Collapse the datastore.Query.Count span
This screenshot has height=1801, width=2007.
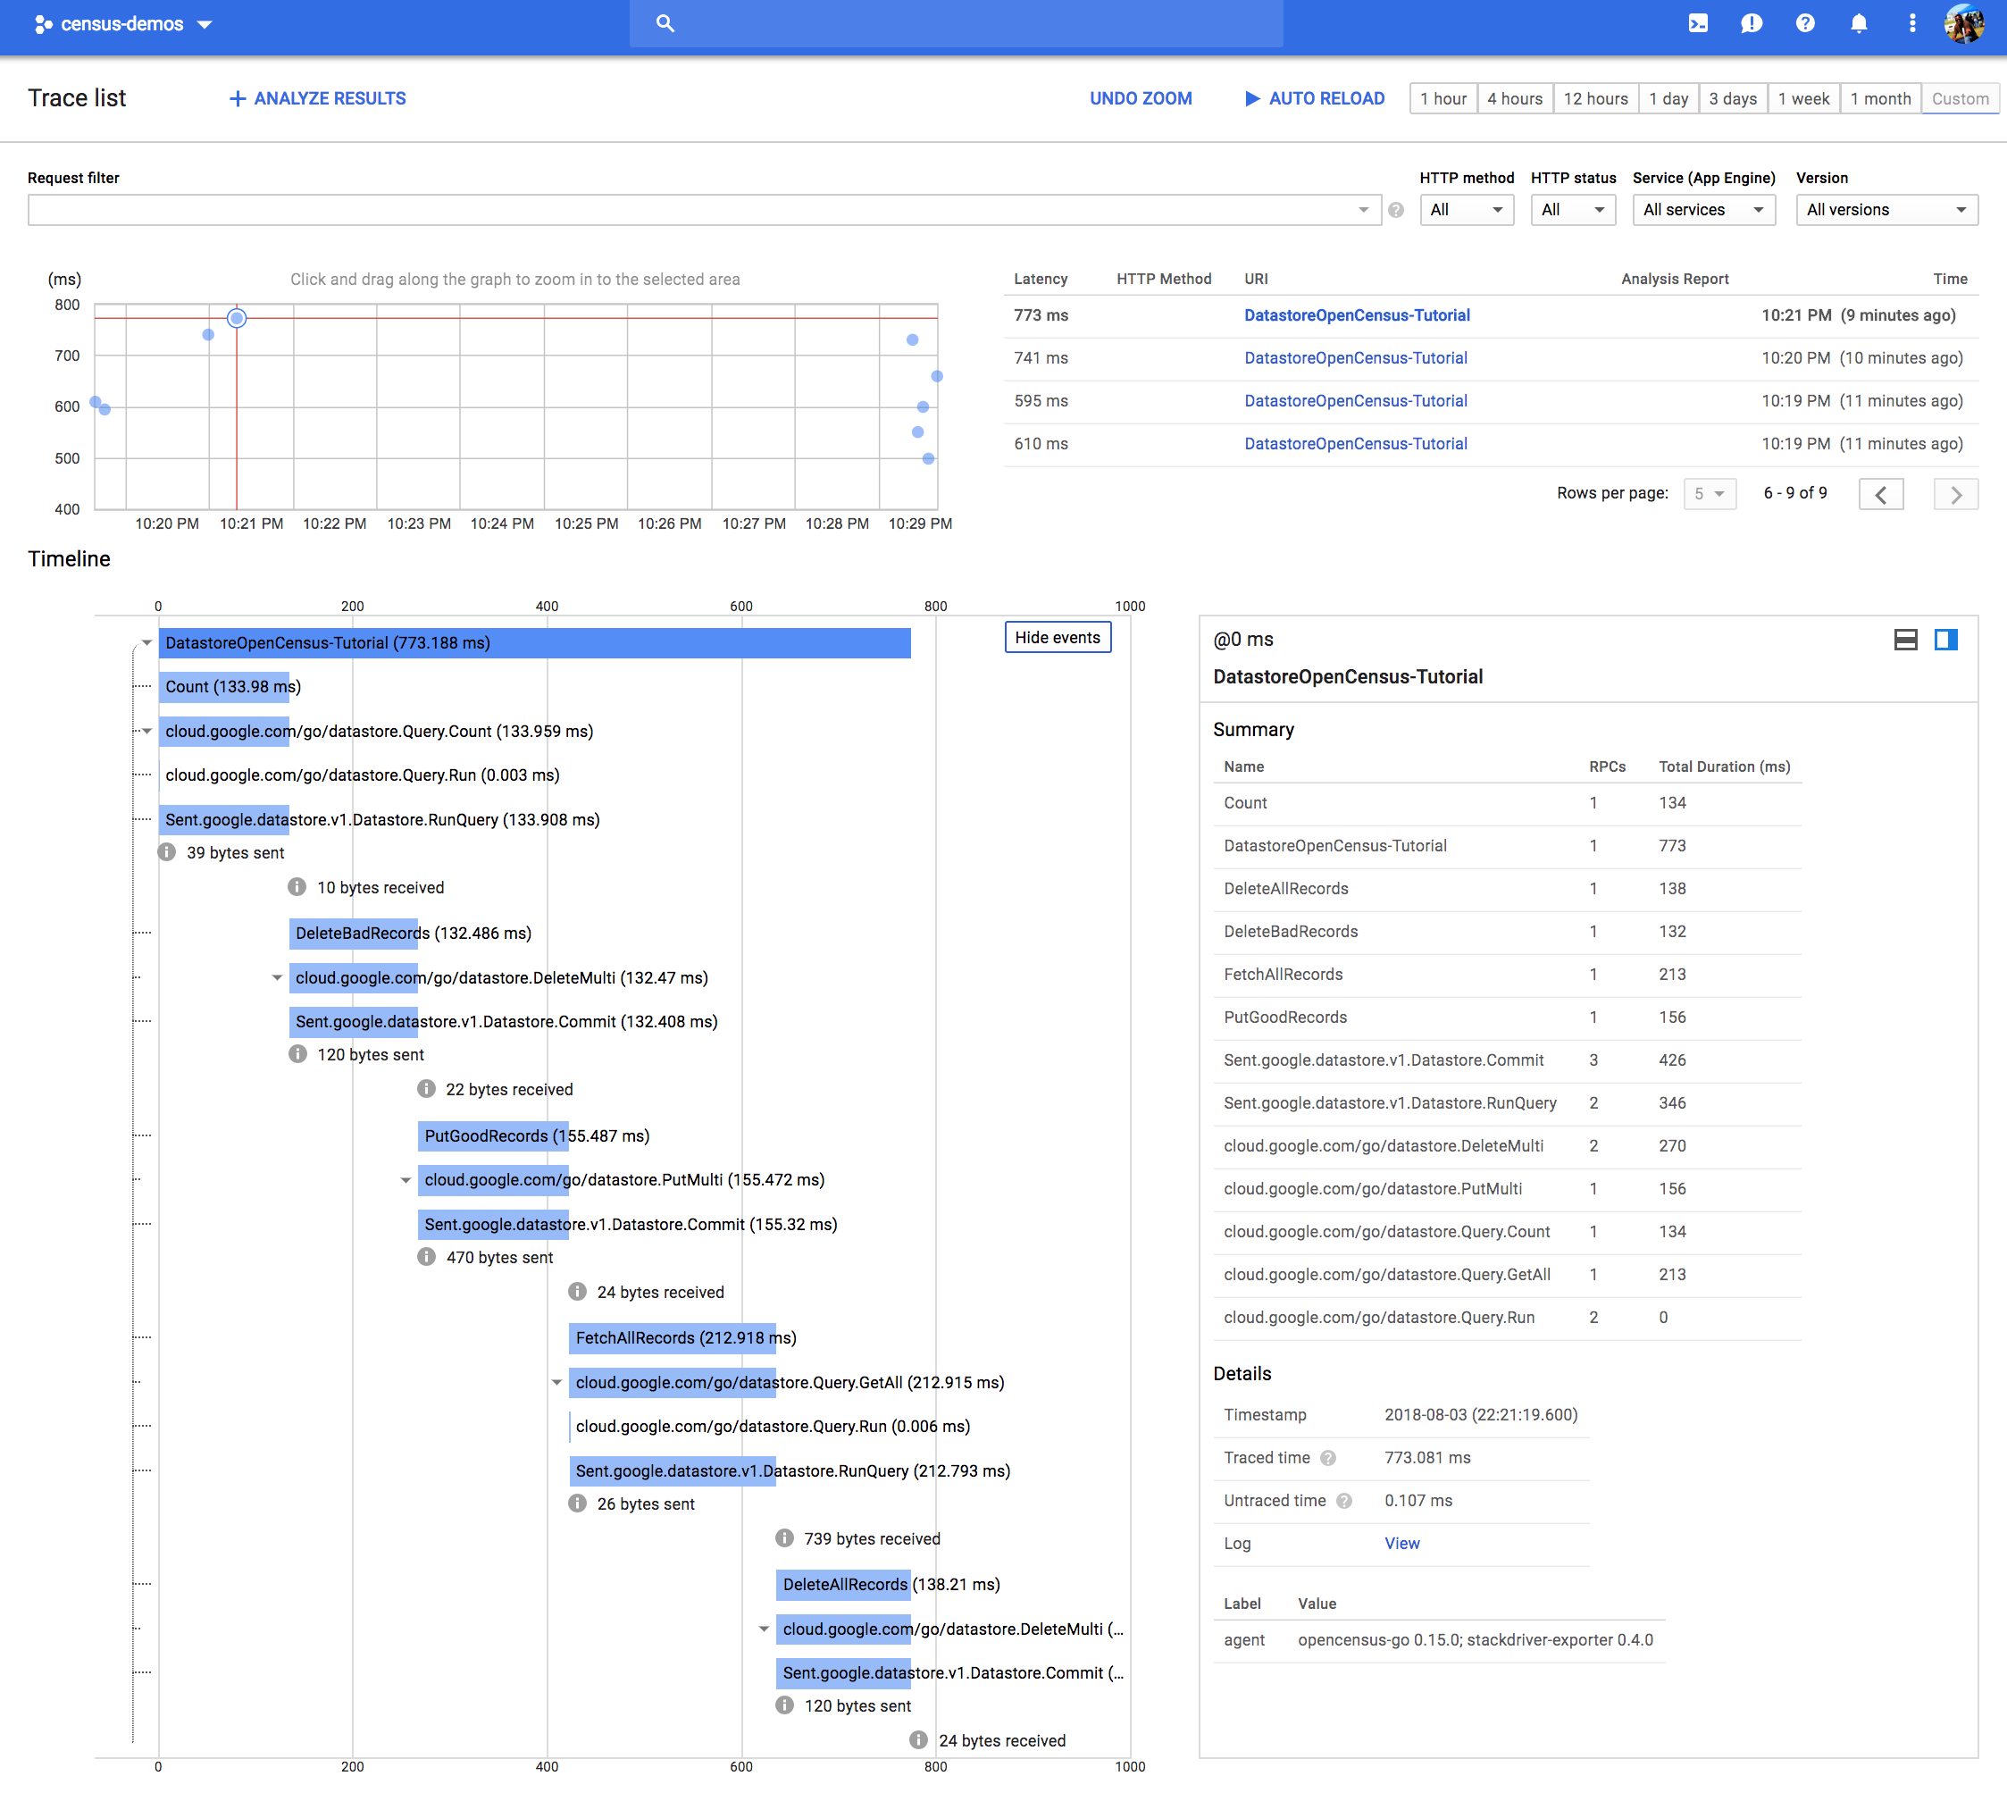coord(146,732)
